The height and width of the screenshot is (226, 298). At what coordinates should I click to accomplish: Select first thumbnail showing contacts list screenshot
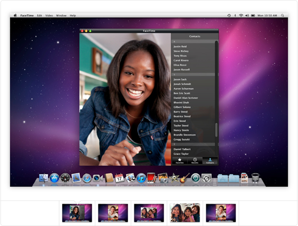(x=77, y=213)
